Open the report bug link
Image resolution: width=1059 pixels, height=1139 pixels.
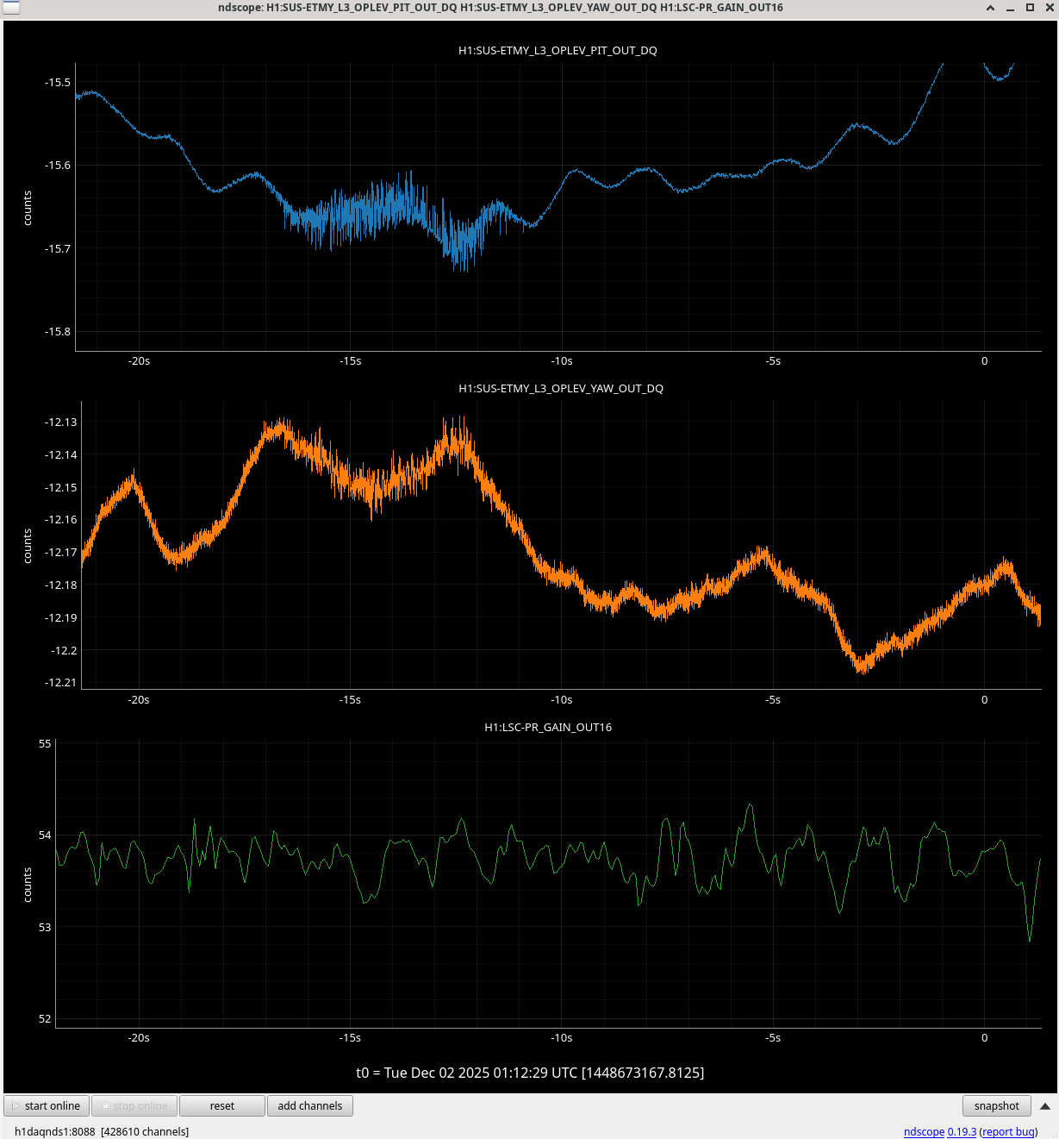click(x=1008, y=1131)
